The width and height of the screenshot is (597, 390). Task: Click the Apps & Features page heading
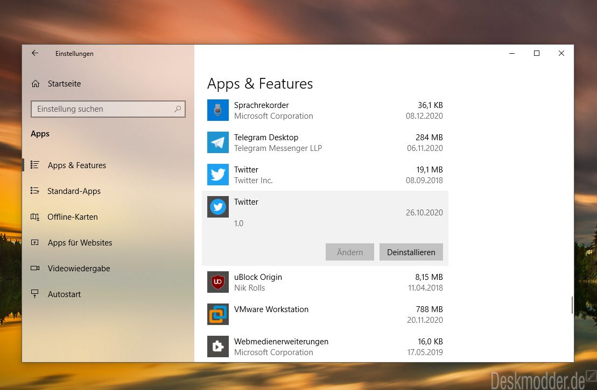[x=259, y=84]
